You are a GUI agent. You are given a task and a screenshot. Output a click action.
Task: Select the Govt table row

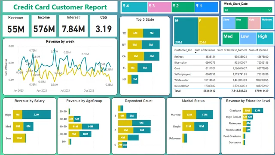(x=221, y=68)
